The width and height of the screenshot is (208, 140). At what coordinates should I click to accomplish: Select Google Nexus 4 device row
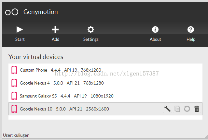[62, 83]
